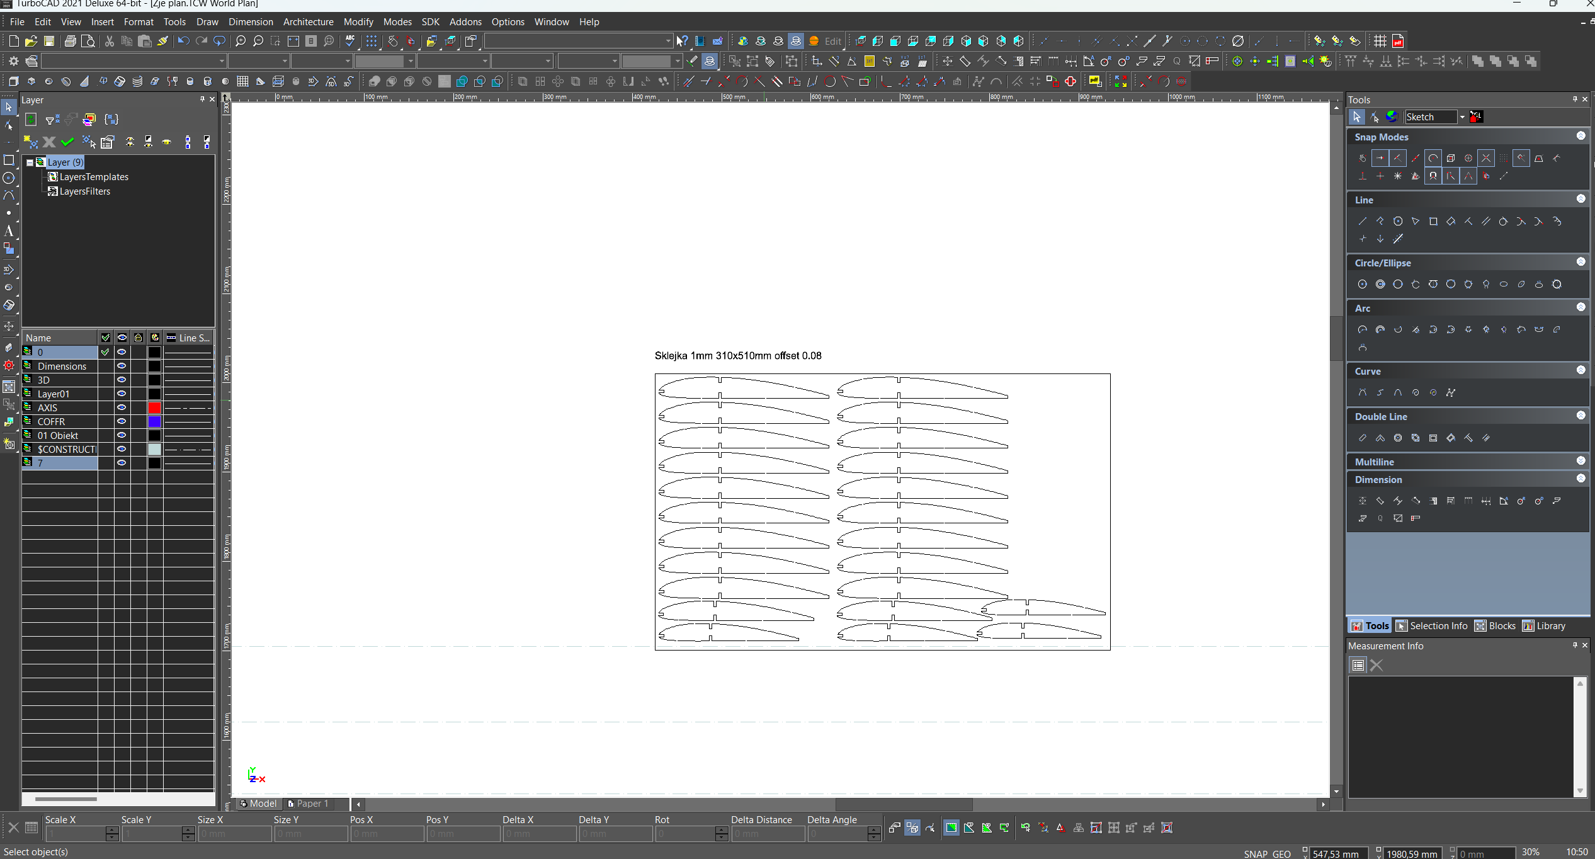Collapse the Layer (9) tree node
Screen dimensions: 1595x859
(30, 162)
